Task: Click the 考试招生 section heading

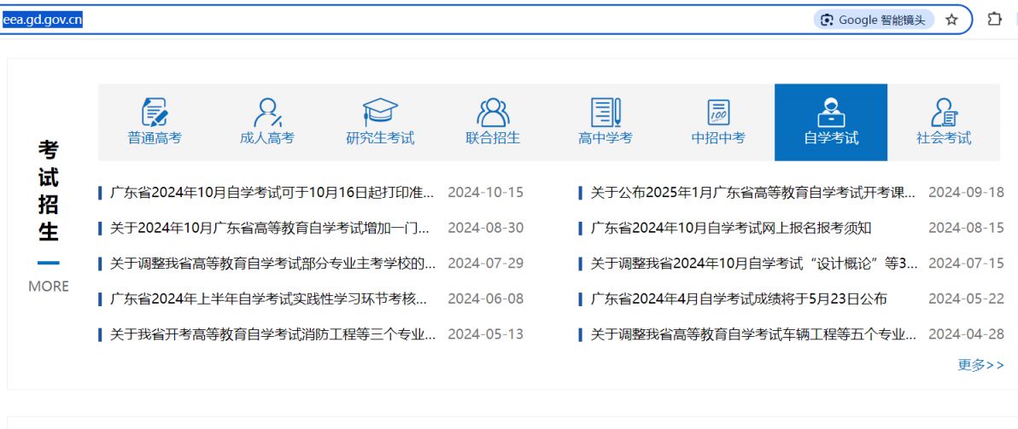Action: pyautogui.click(x=49, y=190)
